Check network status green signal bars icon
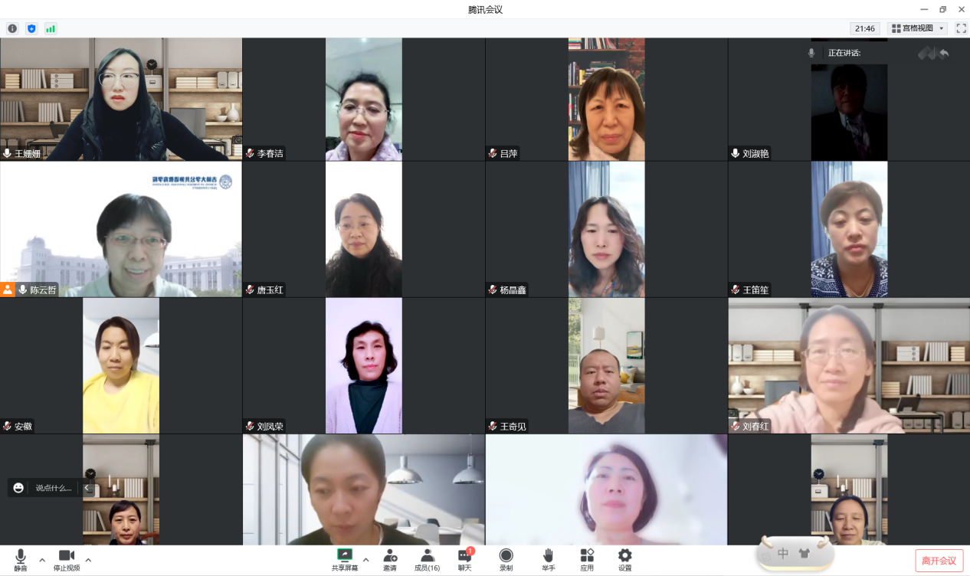 pyautogui.click(x=51, y=28)
